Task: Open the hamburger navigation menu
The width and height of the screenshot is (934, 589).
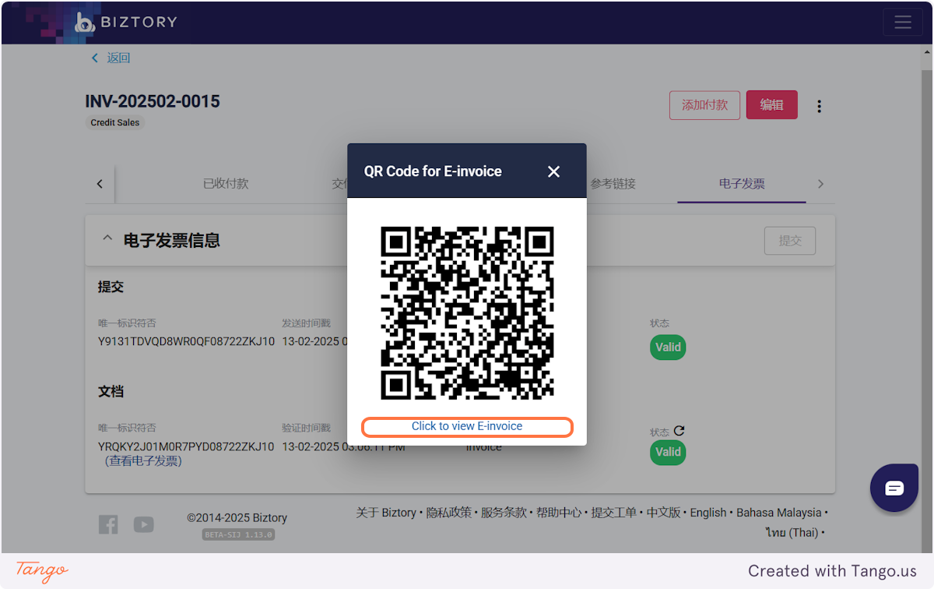Action: click(902, 22)
